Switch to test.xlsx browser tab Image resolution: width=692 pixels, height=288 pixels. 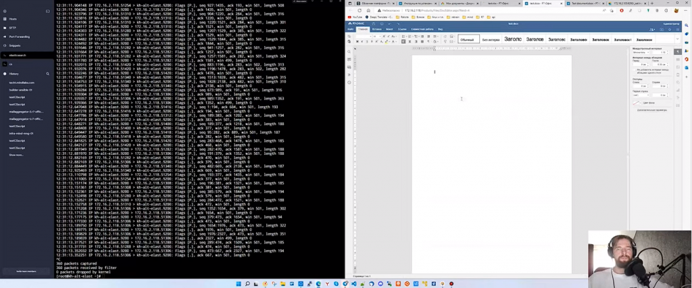500,3
